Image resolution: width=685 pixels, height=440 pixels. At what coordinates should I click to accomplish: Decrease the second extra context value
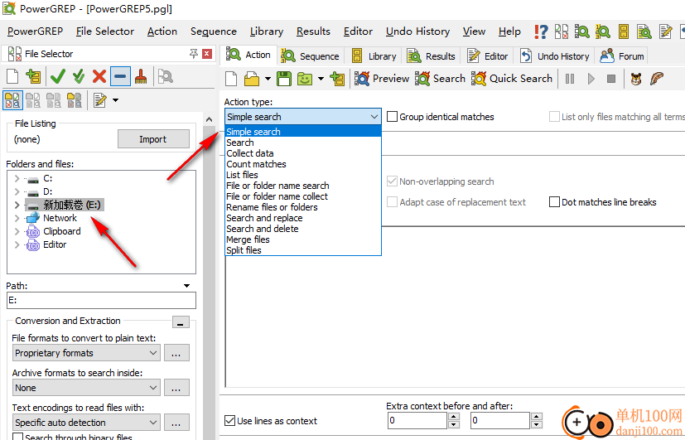pyautogui.click(x=537, y=424)
